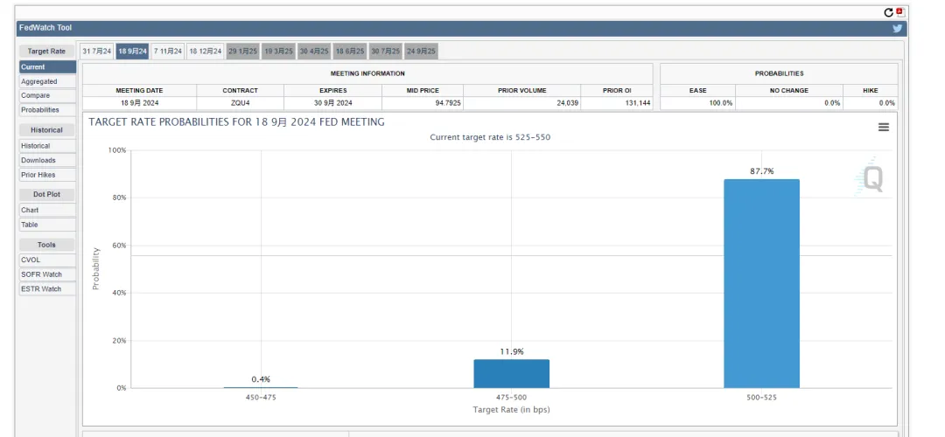The width and height of the screenshot is (945, 437).
Task: Click the 0.0% value under NO CHANGE
Action: pyautogui.click(x=832, y=103)
